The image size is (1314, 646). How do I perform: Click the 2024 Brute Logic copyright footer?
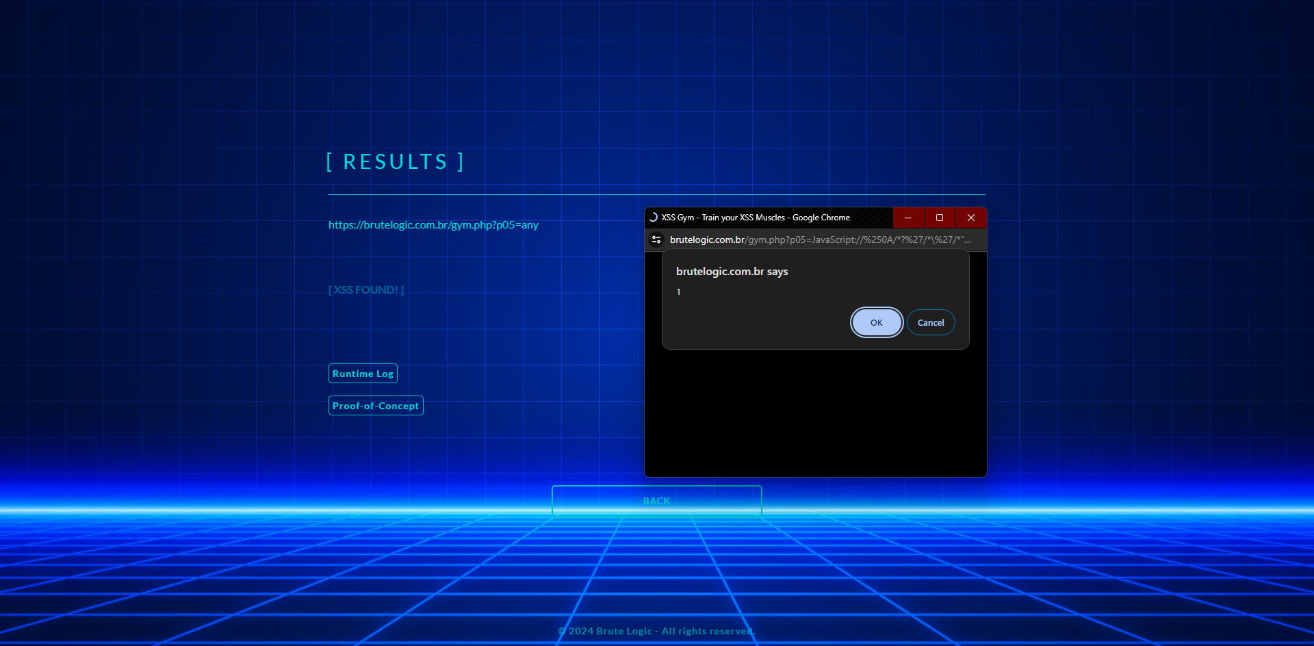pyautogui.click(x=656, y=631)
